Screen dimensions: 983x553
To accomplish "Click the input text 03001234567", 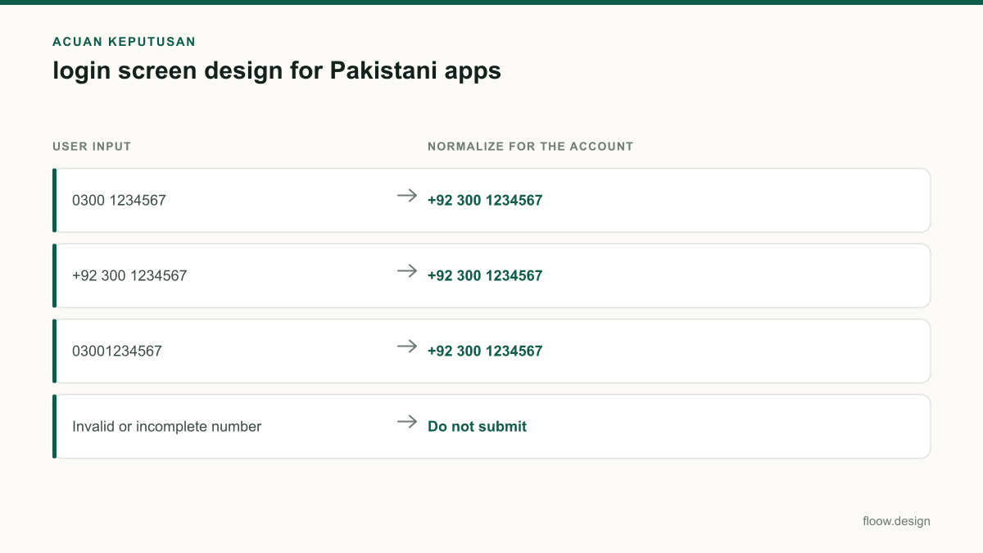I will 117,351.
